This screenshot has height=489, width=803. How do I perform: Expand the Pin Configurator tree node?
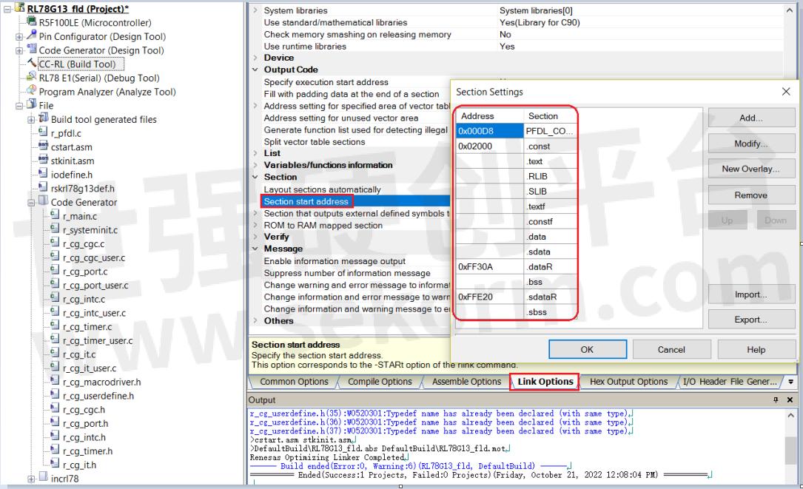coord(19,37)
